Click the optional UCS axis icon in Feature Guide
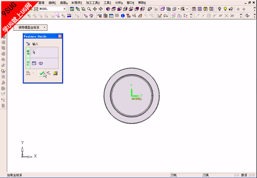Image resolution: width=257 pixels, height=178 pixels. pyautogui.click(x=41, y=63)
